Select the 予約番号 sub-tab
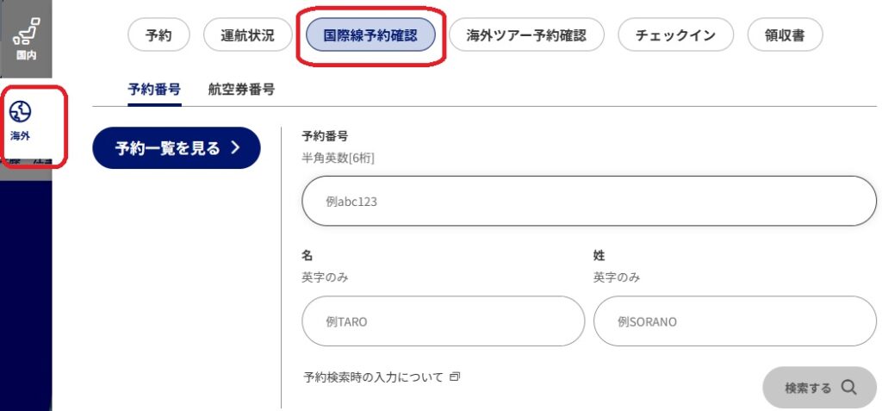This screenshot has height=411, width=882. pyautogui.click(x=154, y=89)
